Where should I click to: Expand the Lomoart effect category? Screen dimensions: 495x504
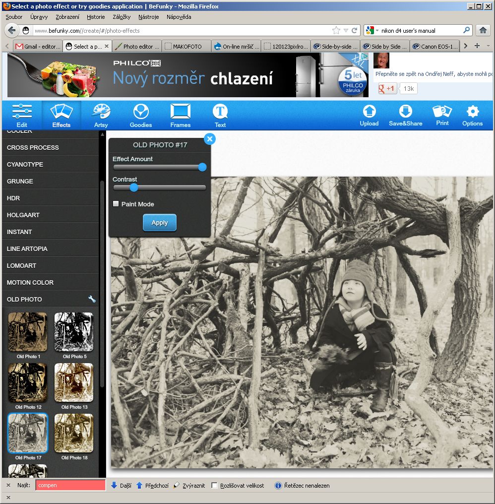pos(21,265)
